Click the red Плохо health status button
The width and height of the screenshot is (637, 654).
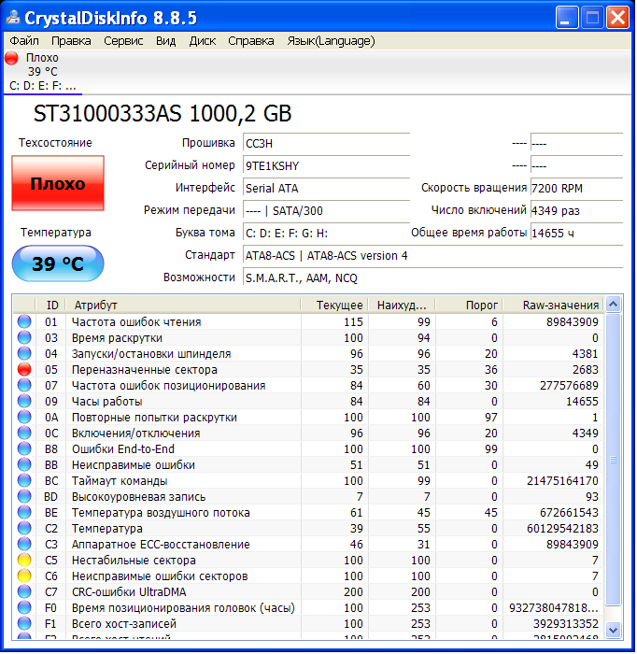click(58, 183)
